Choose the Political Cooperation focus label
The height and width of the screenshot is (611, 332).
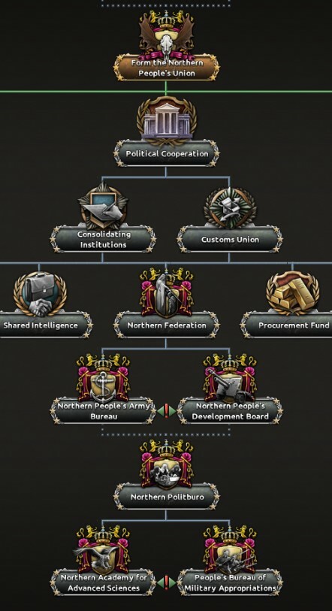(x=167, y=153)
